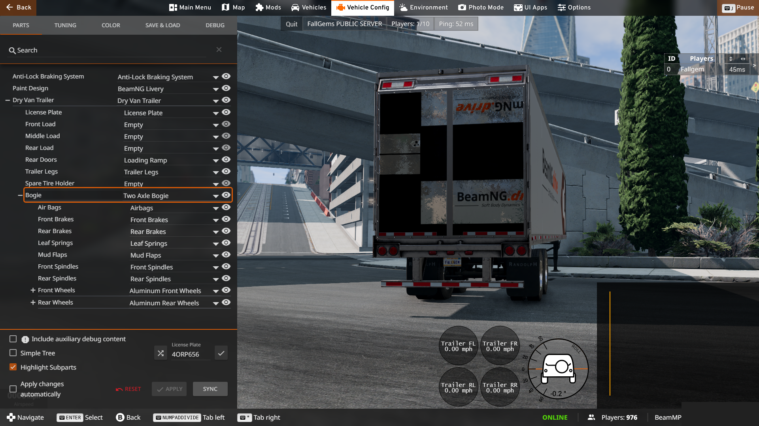
Task: Click the RESET button
Action: point(128,389)
